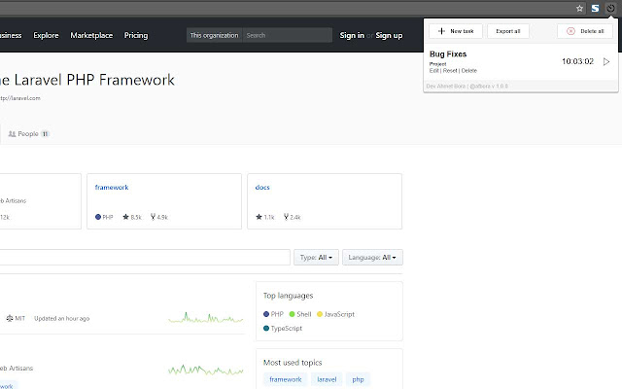Viewport: 622px width, 389px height.
Task: Click the framework star count 8.5k
Action: tap(132, 217)
